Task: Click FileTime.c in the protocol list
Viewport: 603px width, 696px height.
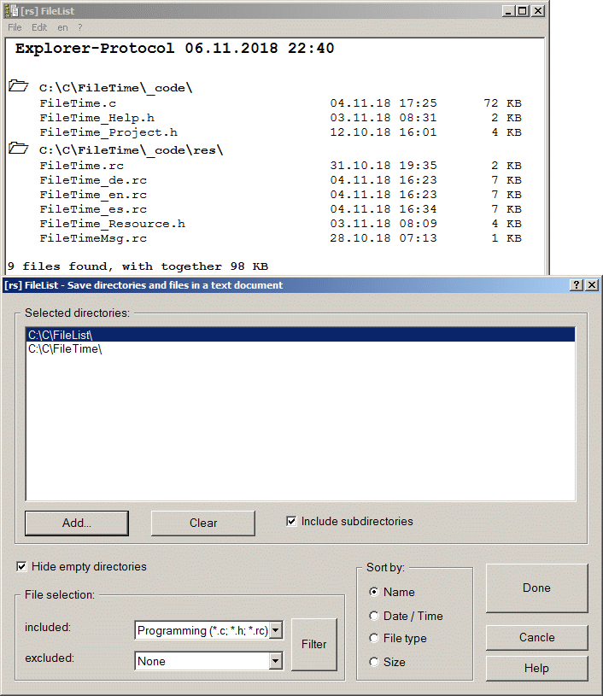Action: [x=78, y=103]
